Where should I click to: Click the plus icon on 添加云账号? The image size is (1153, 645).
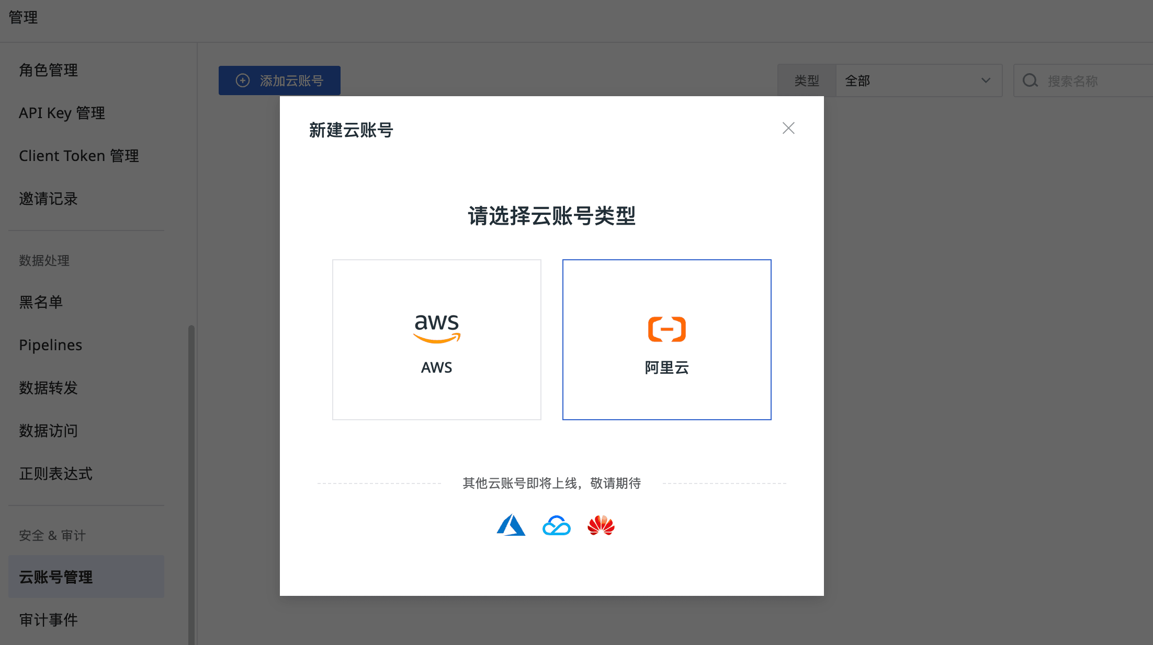[243, 80]
